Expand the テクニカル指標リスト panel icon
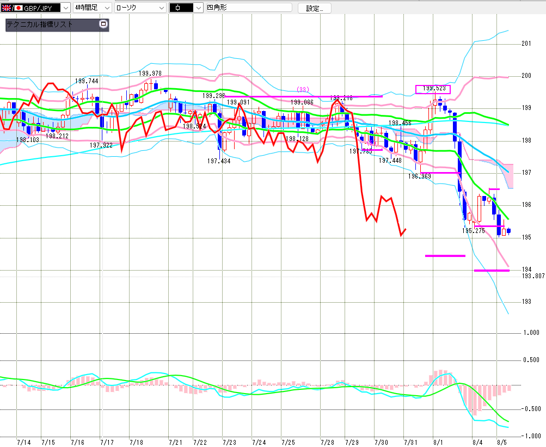The width and height of the screenshot is (546, 447). pos(103,24)
